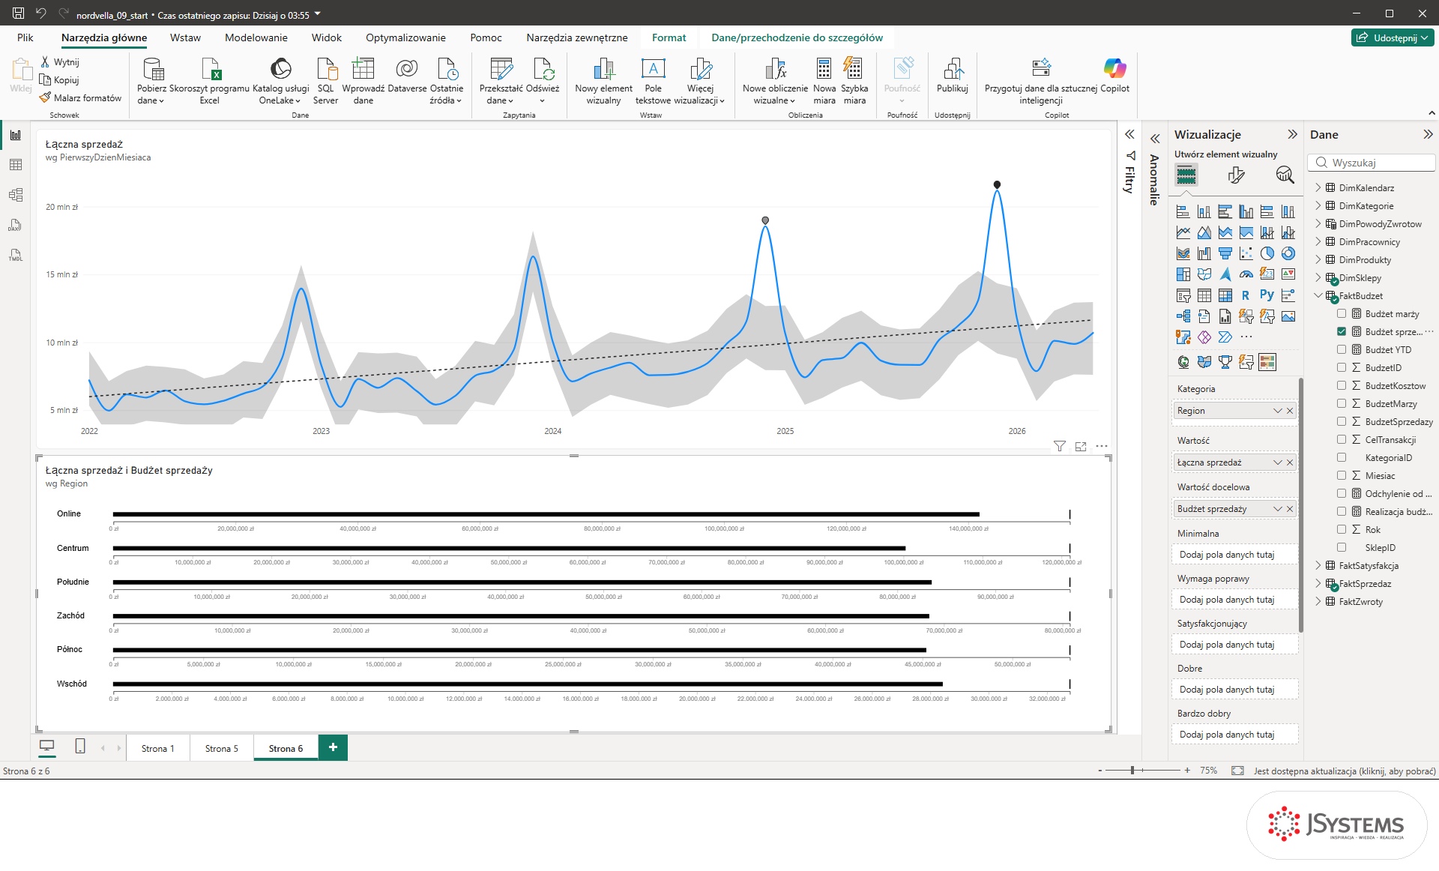Viewport: 1439px width, 871px height.
Task: Check the Budżet marży field
Action: point(1342,314)
